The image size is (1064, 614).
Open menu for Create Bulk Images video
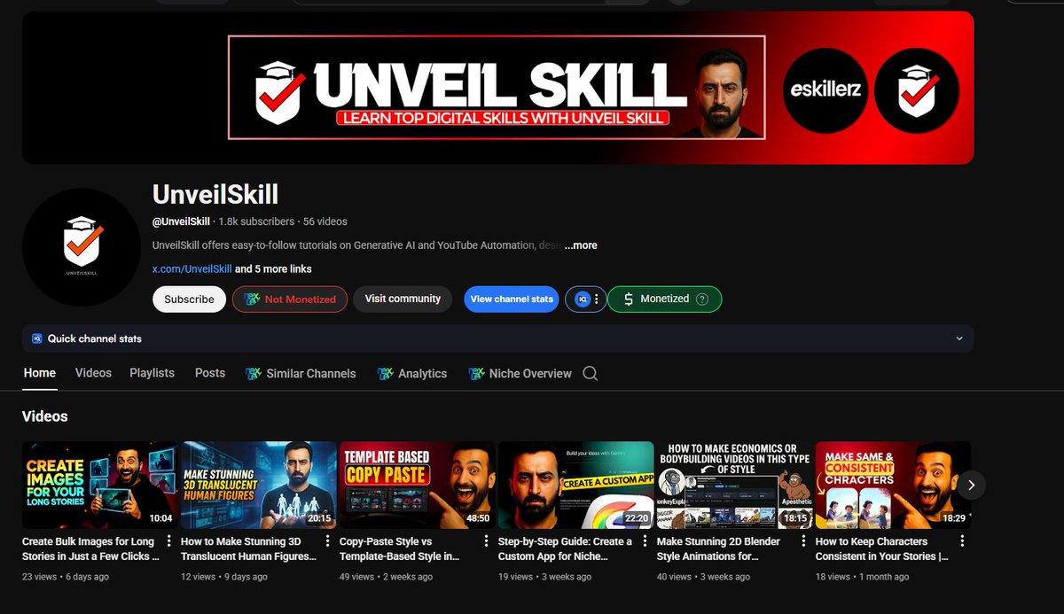coord(168,541)
